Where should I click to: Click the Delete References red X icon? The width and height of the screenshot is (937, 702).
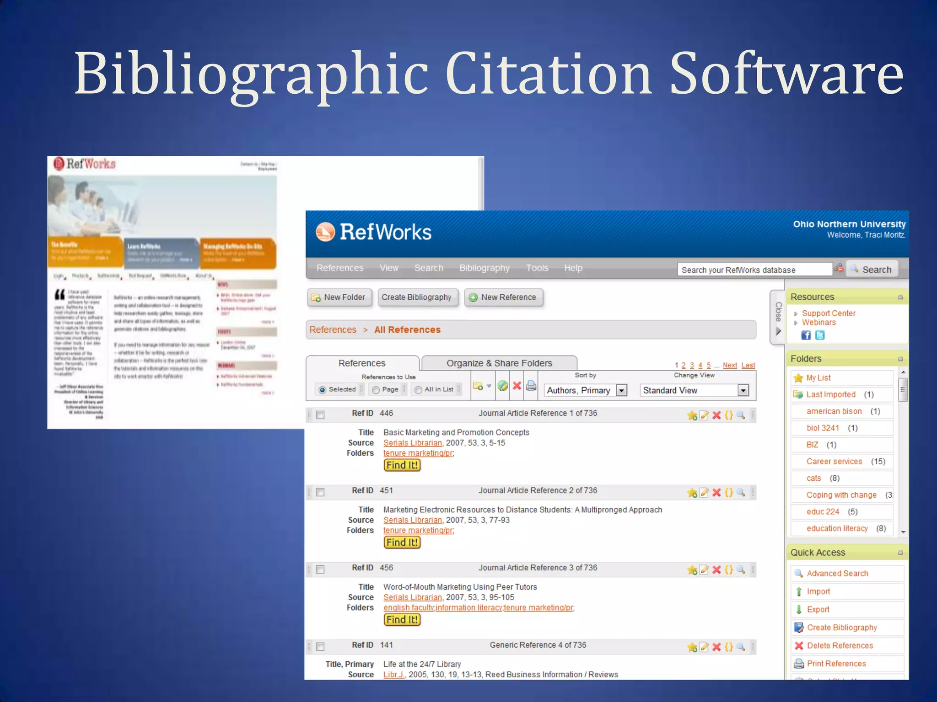click(x=799, y=646)
